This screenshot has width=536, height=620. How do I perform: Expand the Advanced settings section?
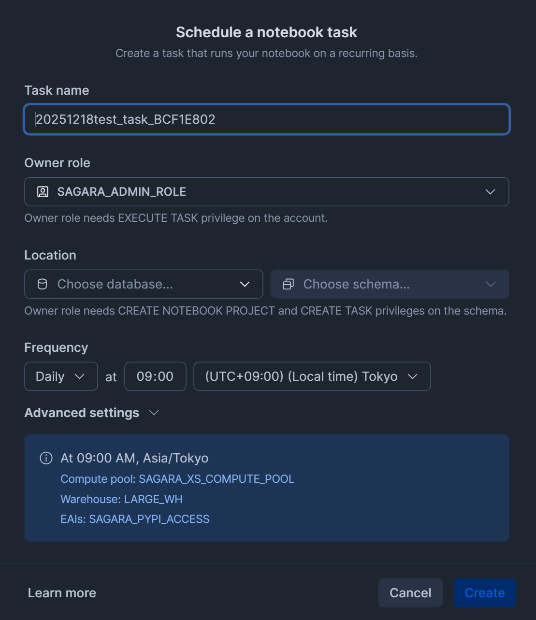coord(92,413)
